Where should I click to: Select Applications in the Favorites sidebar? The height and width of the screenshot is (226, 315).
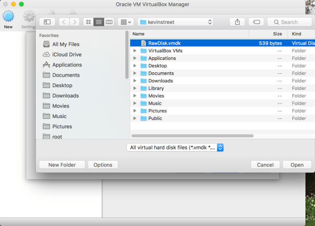tap(67, 65)
